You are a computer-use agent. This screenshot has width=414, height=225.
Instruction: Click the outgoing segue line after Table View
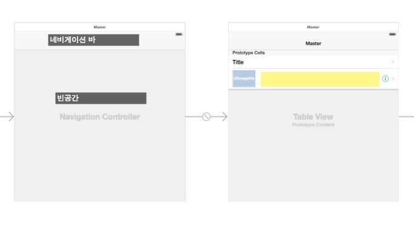click(x=406, y=116)
